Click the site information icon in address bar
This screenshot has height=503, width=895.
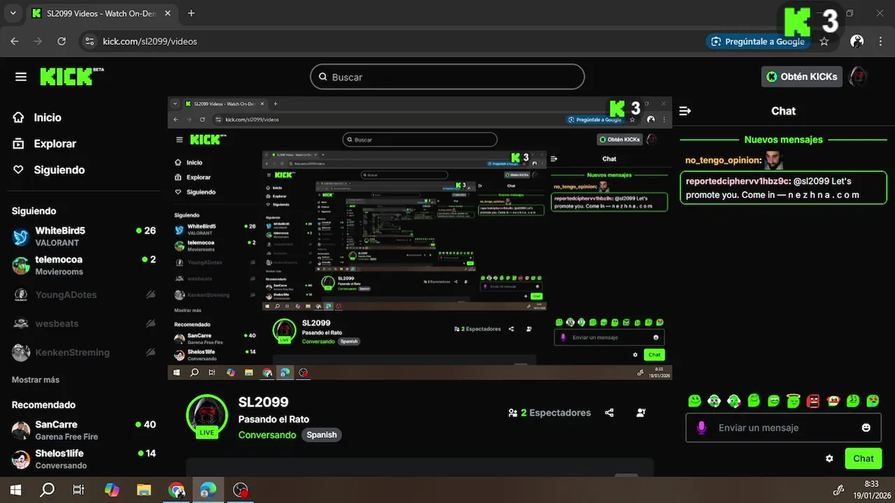[x=89, y=41]
